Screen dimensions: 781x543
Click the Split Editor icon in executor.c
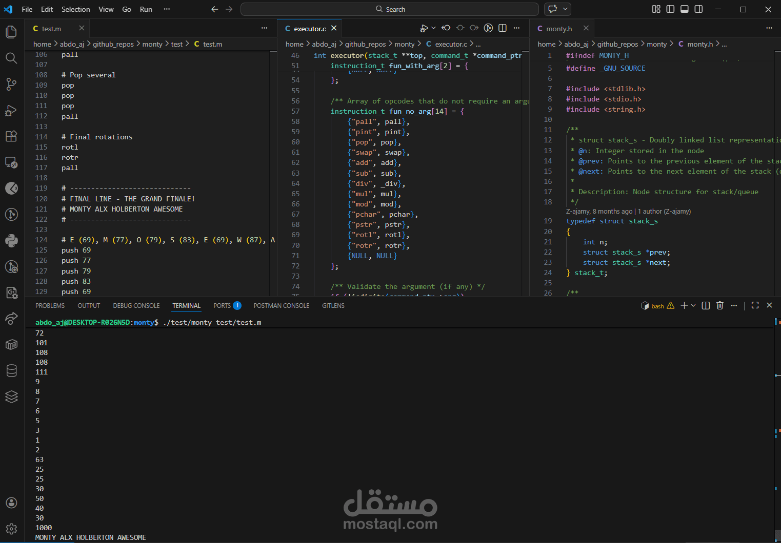pyautogui.click(x=503, y=28)
